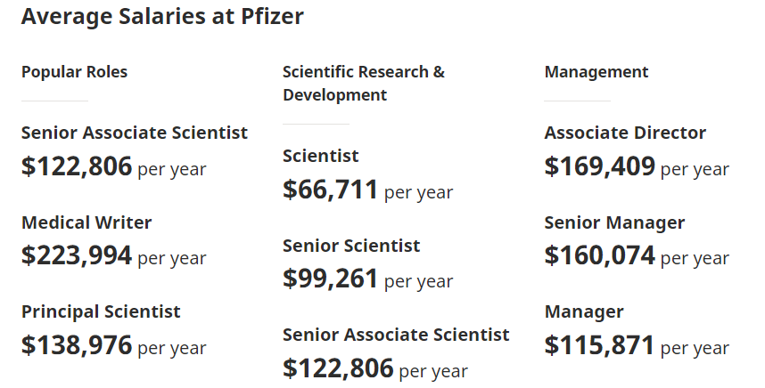Select Senior Associate Scientist under Scientific Research
Screen dimensions: 765x388
pyautogui.click(x=396, y=335)
